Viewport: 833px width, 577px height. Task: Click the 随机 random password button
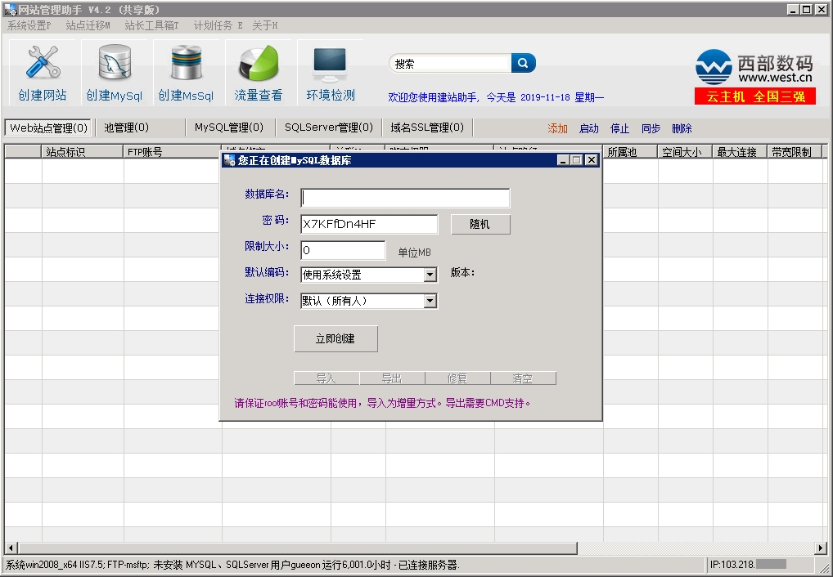[480, 225]
